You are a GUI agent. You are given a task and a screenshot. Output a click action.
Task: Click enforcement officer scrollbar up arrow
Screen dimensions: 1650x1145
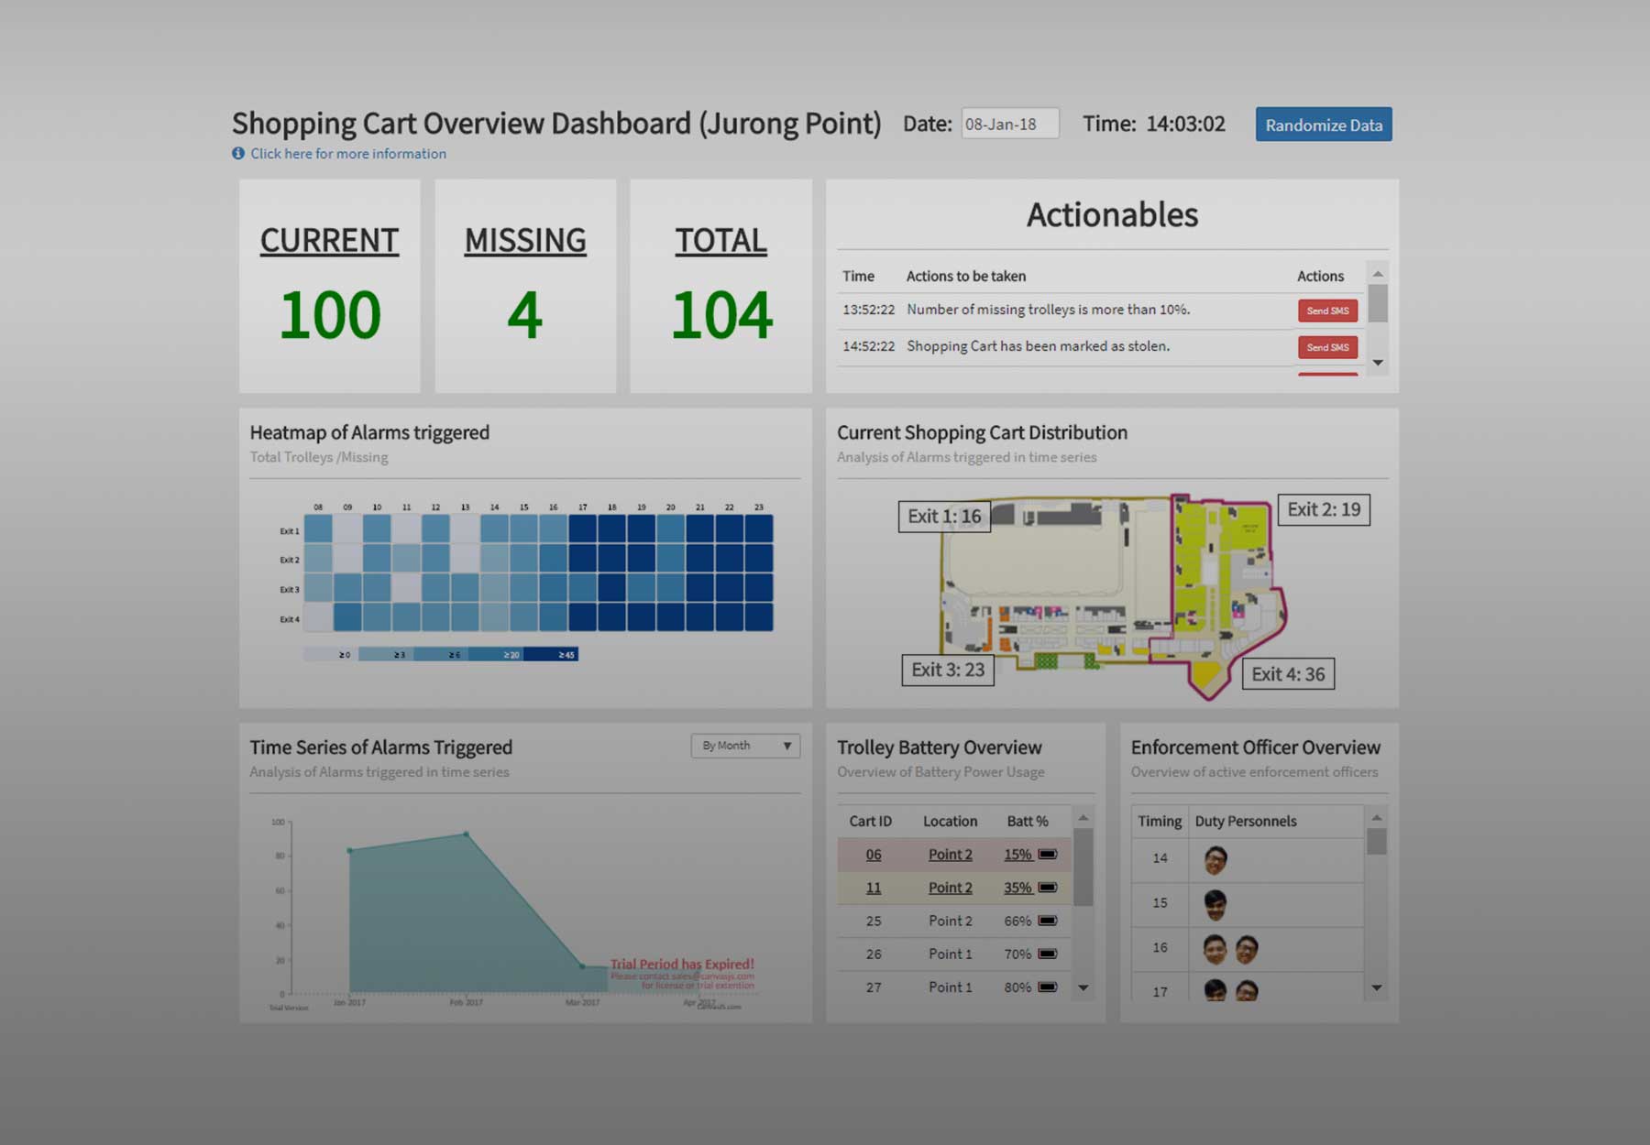click(x=1377, y=817)
